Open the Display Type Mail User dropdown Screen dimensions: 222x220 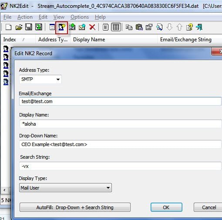(x=65, y=188)
